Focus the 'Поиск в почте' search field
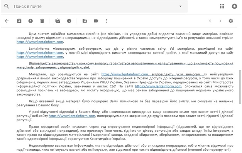Image resolution: width=242 pixels, height=153 pixels. 94,6
